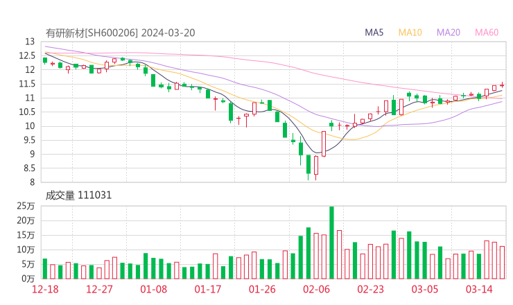Click the 9.5 price axis label
This screenshot has height=305, width=513.
click(x=28, y=140)
